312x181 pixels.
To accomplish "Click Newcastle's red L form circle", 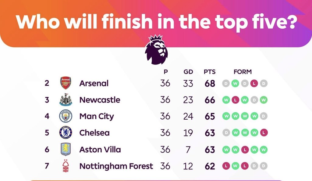I will tap(236, 100).
